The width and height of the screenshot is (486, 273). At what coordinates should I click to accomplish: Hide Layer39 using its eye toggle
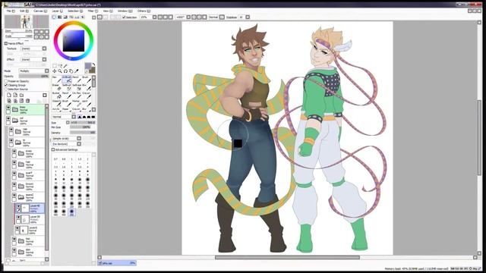18,218
